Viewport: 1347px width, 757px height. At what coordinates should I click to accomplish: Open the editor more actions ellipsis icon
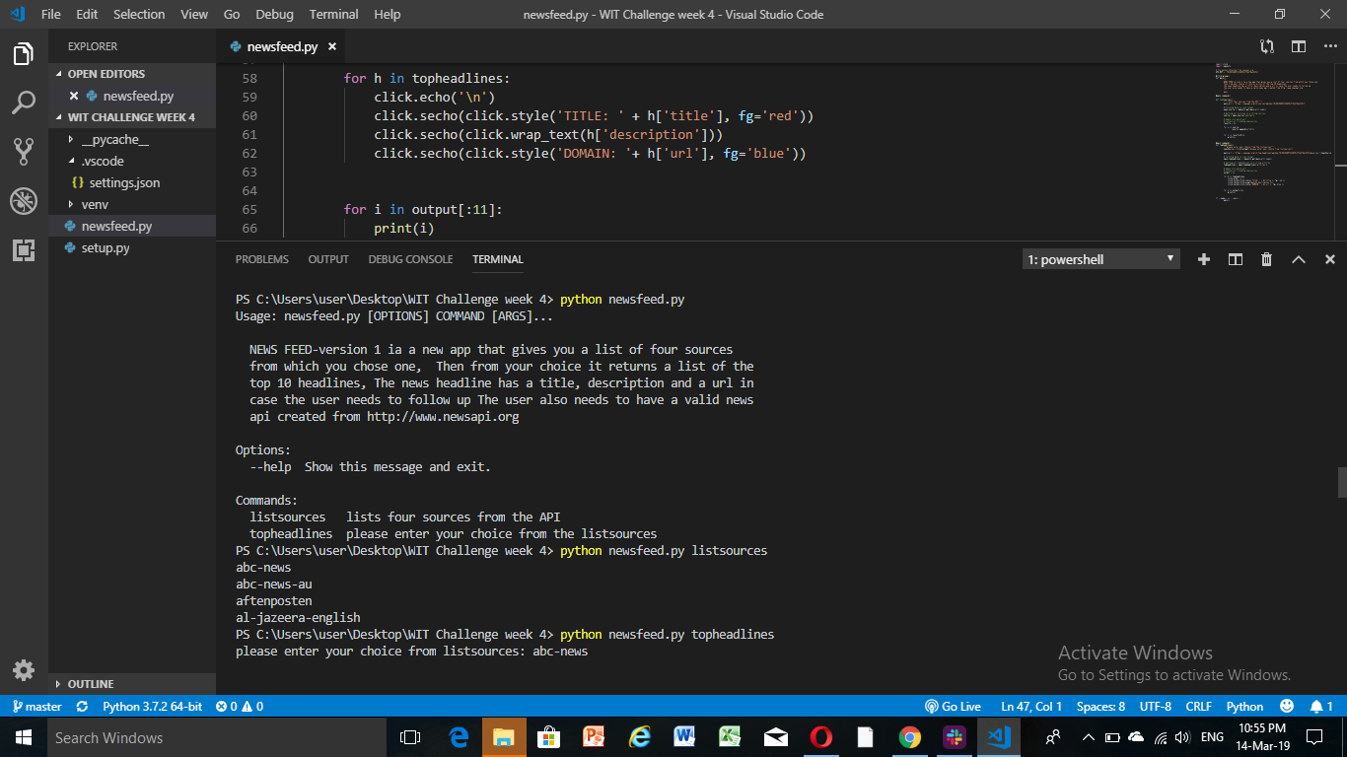[x=1330, y=45]
